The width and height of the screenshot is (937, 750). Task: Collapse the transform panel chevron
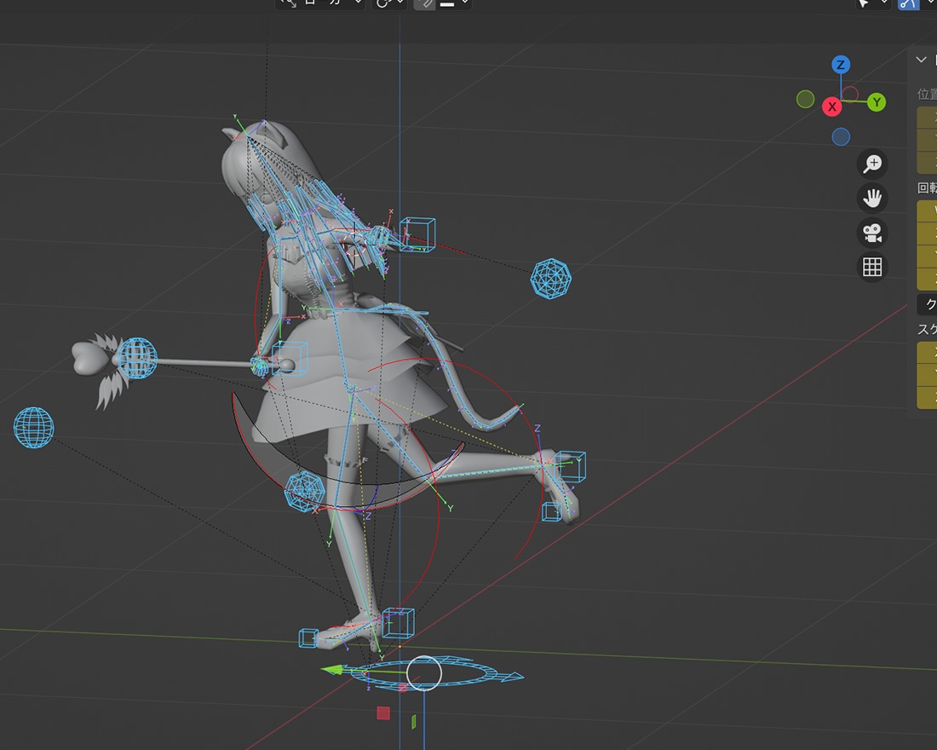point(921,59)
